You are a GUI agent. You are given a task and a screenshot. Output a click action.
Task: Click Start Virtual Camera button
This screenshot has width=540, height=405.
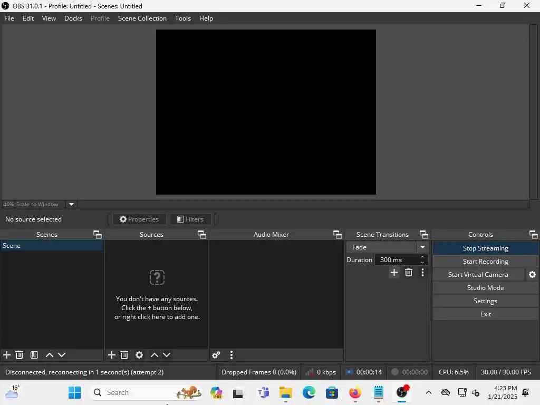[x=478, y=274]
